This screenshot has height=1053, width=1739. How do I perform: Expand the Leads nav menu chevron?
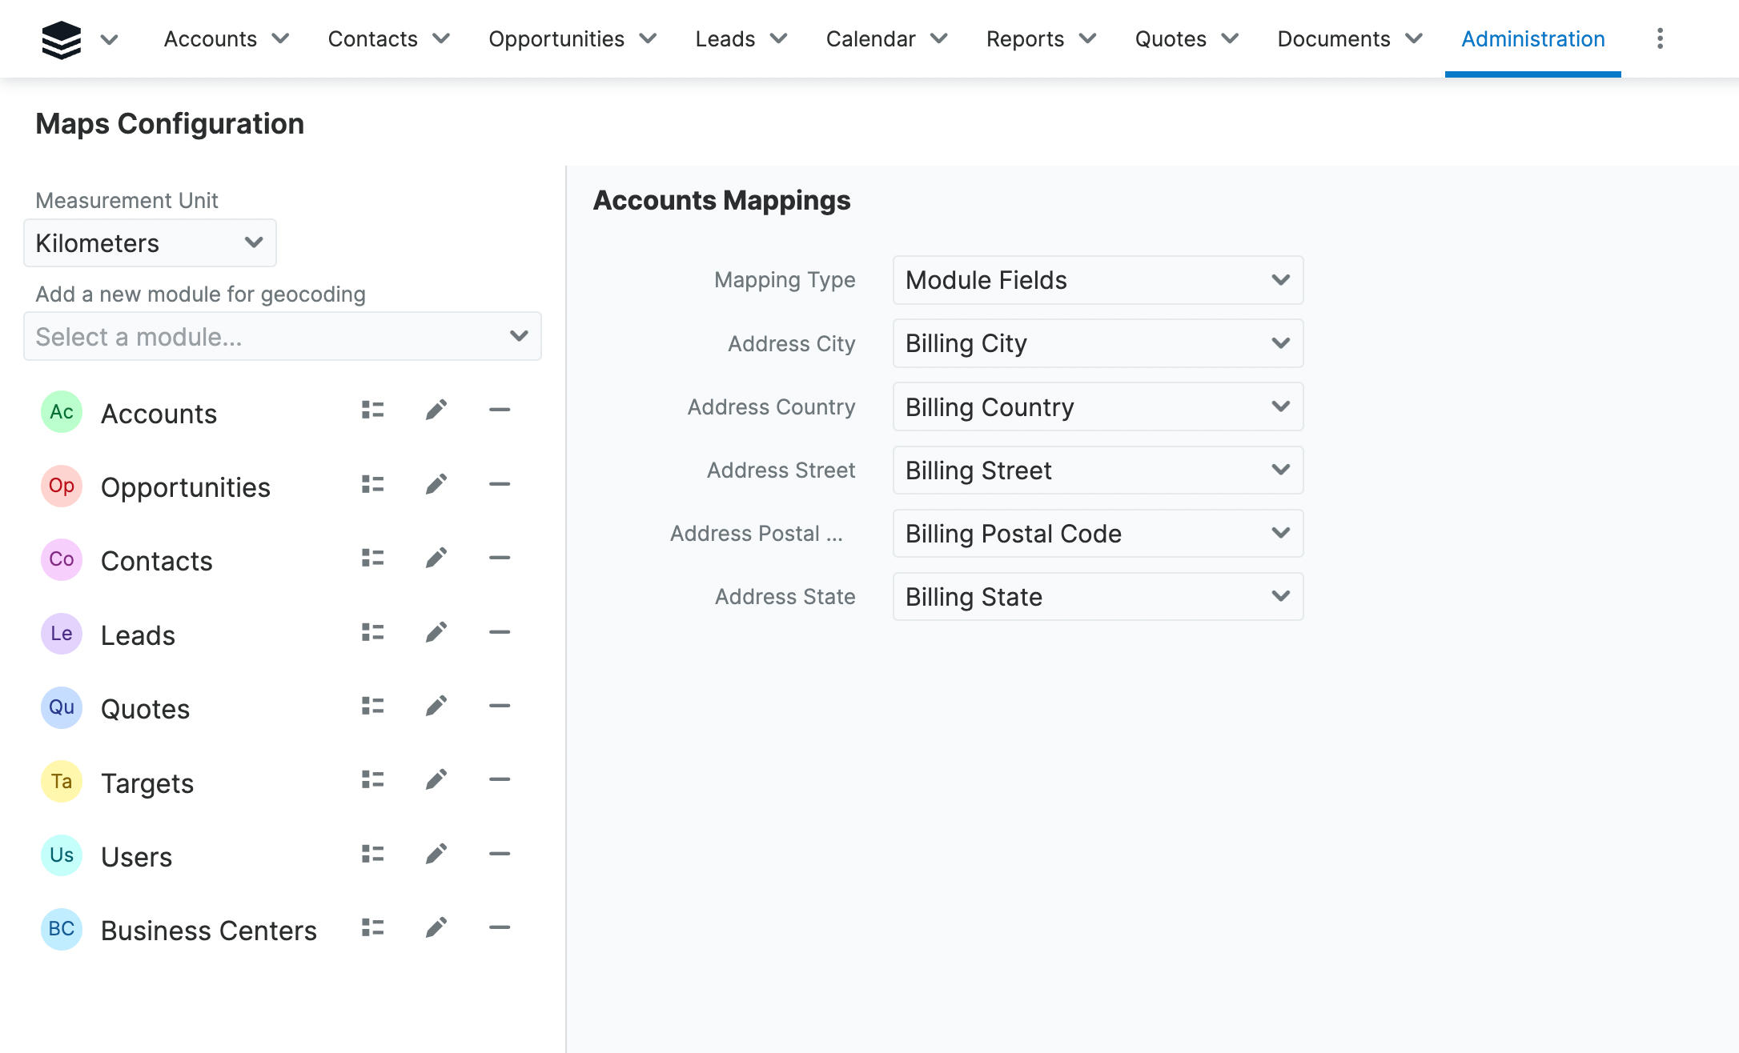pos(778,38)
